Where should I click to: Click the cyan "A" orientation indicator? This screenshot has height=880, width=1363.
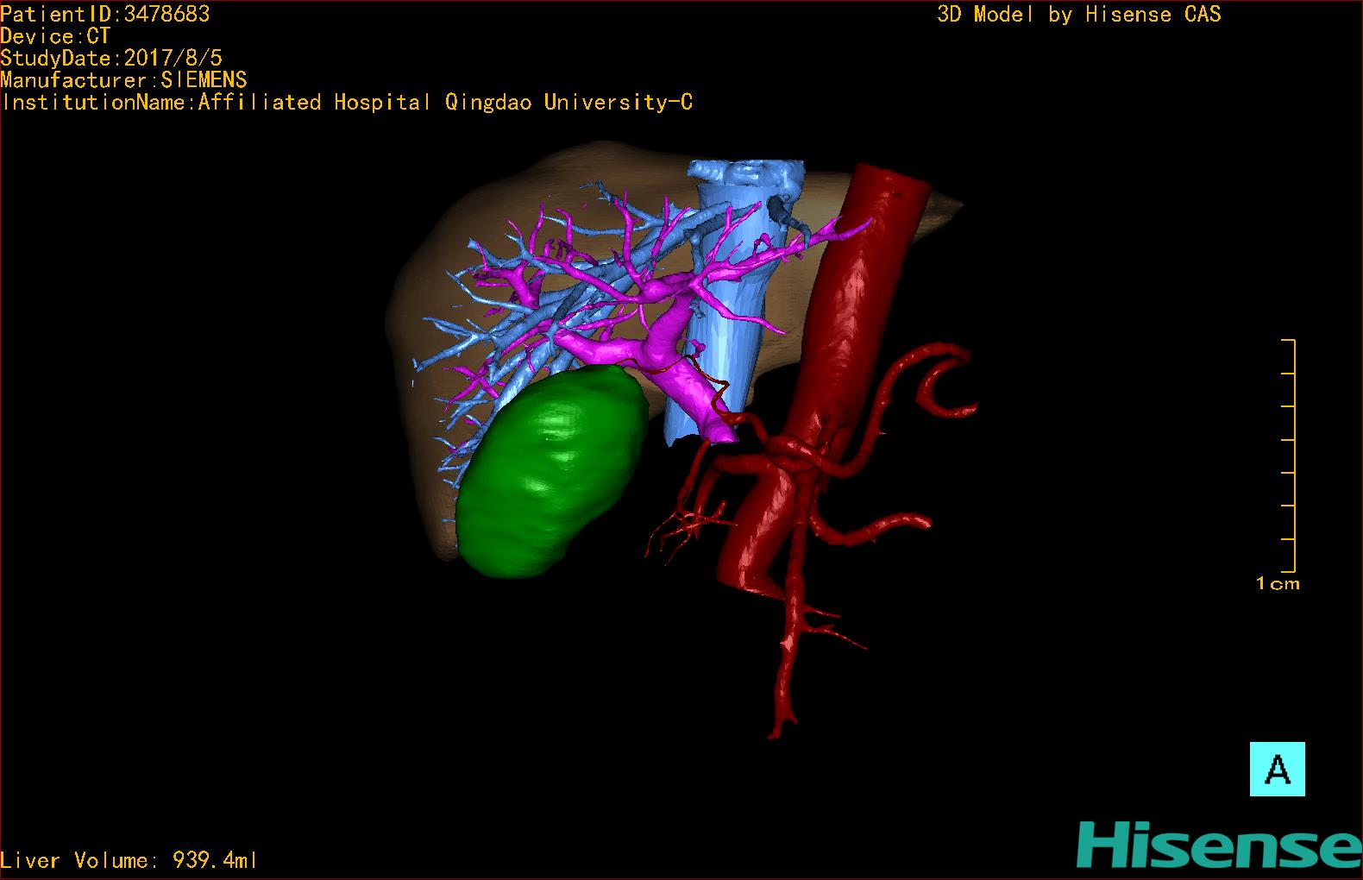pyautogui.click(x=1277, y=769)
